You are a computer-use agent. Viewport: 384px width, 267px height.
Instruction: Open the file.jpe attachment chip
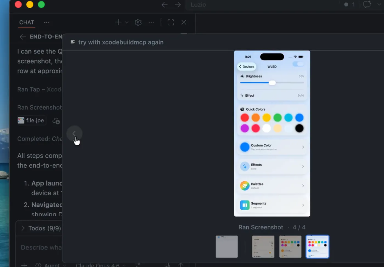(x=31, y=120)
